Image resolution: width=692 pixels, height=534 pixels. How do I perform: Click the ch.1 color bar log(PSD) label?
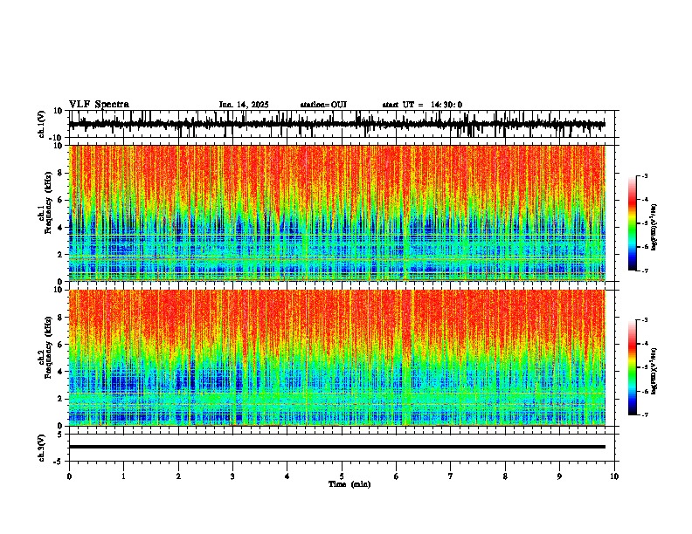pyautogui.click(x=654, y=228)
